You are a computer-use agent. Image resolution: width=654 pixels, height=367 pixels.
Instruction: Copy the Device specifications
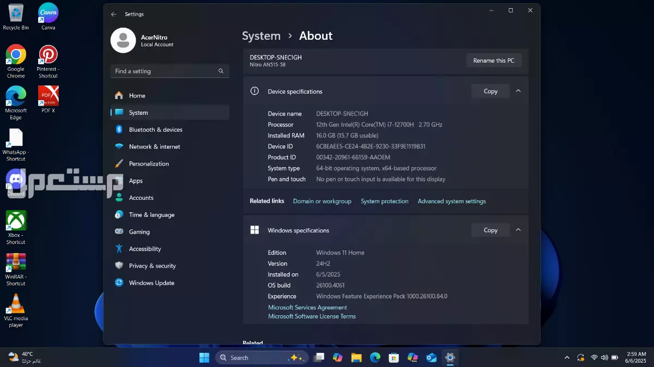(x=491, y=91)
